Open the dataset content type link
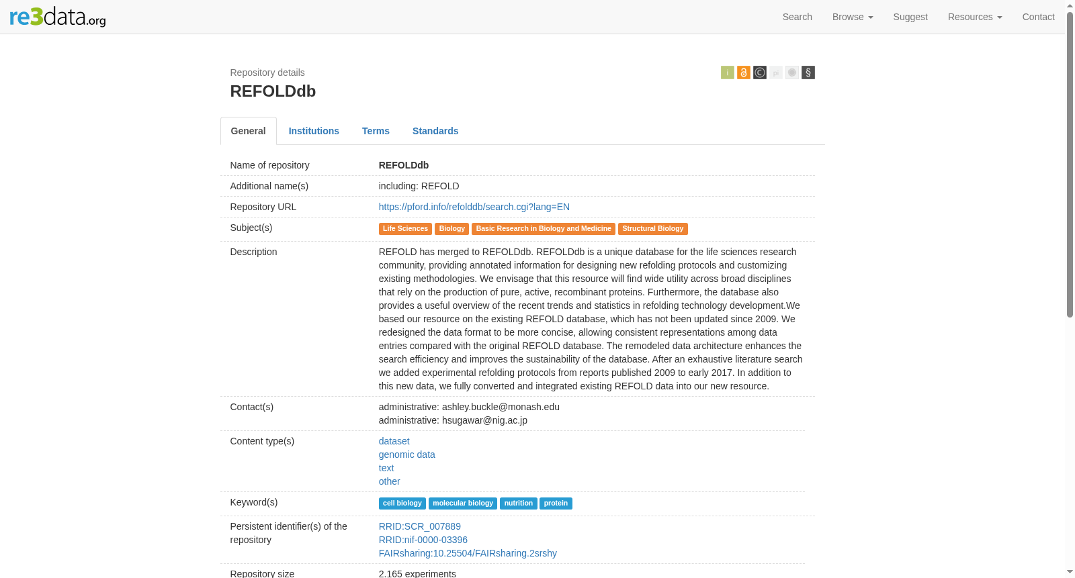Viewport: 1075px width, 578px height. tap(394, 441)
